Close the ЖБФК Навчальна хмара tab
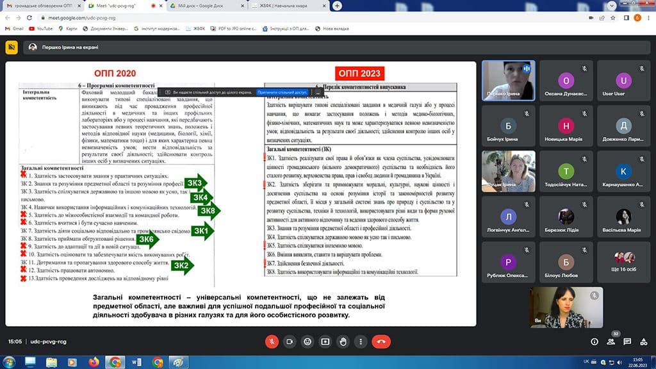The image size is (656, 369). click(324, 6)
